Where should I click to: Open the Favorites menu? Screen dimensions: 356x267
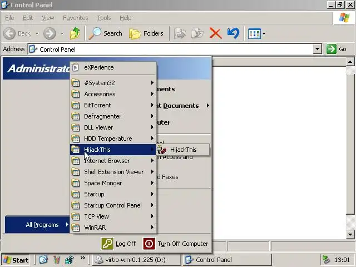[x=76, y=18]
